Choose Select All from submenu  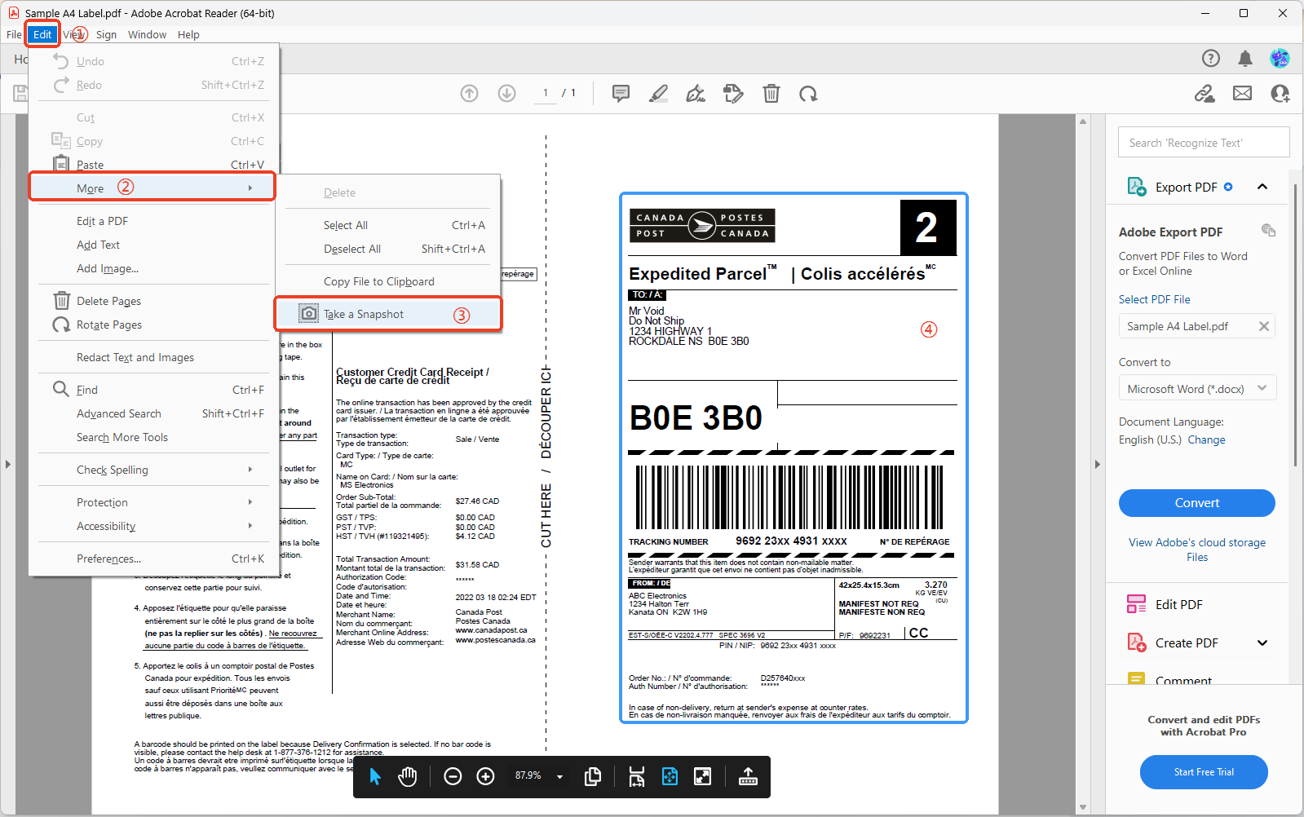click(387, 225)
